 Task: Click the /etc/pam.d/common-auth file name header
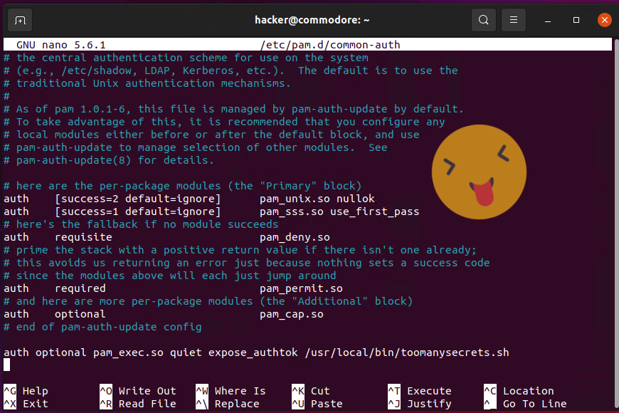tap(330, 45)
